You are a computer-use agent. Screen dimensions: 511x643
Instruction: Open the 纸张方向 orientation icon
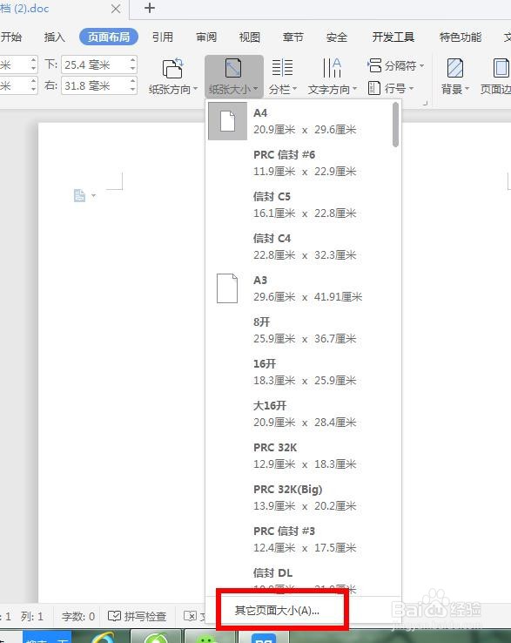tap(172, 68)
